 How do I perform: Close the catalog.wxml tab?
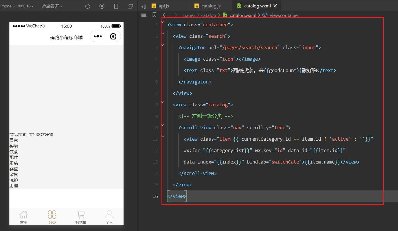275,6
